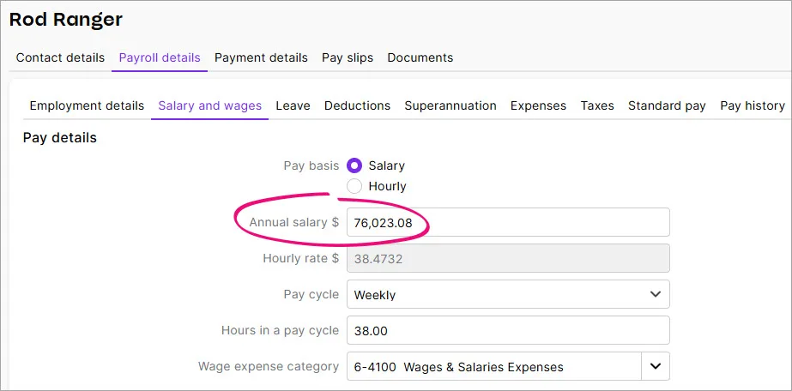Click the Pay basis label
The height and width of the screenshot is (391, 792).
pyautogui.click(x=311, y=165)
